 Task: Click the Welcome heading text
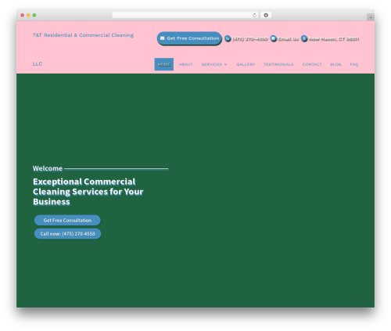click(48, 168)
